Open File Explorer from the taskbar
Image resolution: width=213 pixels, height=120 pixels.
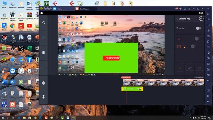pos(24,118)
